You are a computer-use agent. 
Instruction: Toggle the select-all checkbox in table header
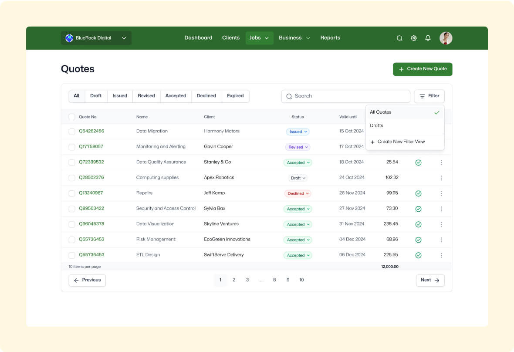click(x=72, y=117)
